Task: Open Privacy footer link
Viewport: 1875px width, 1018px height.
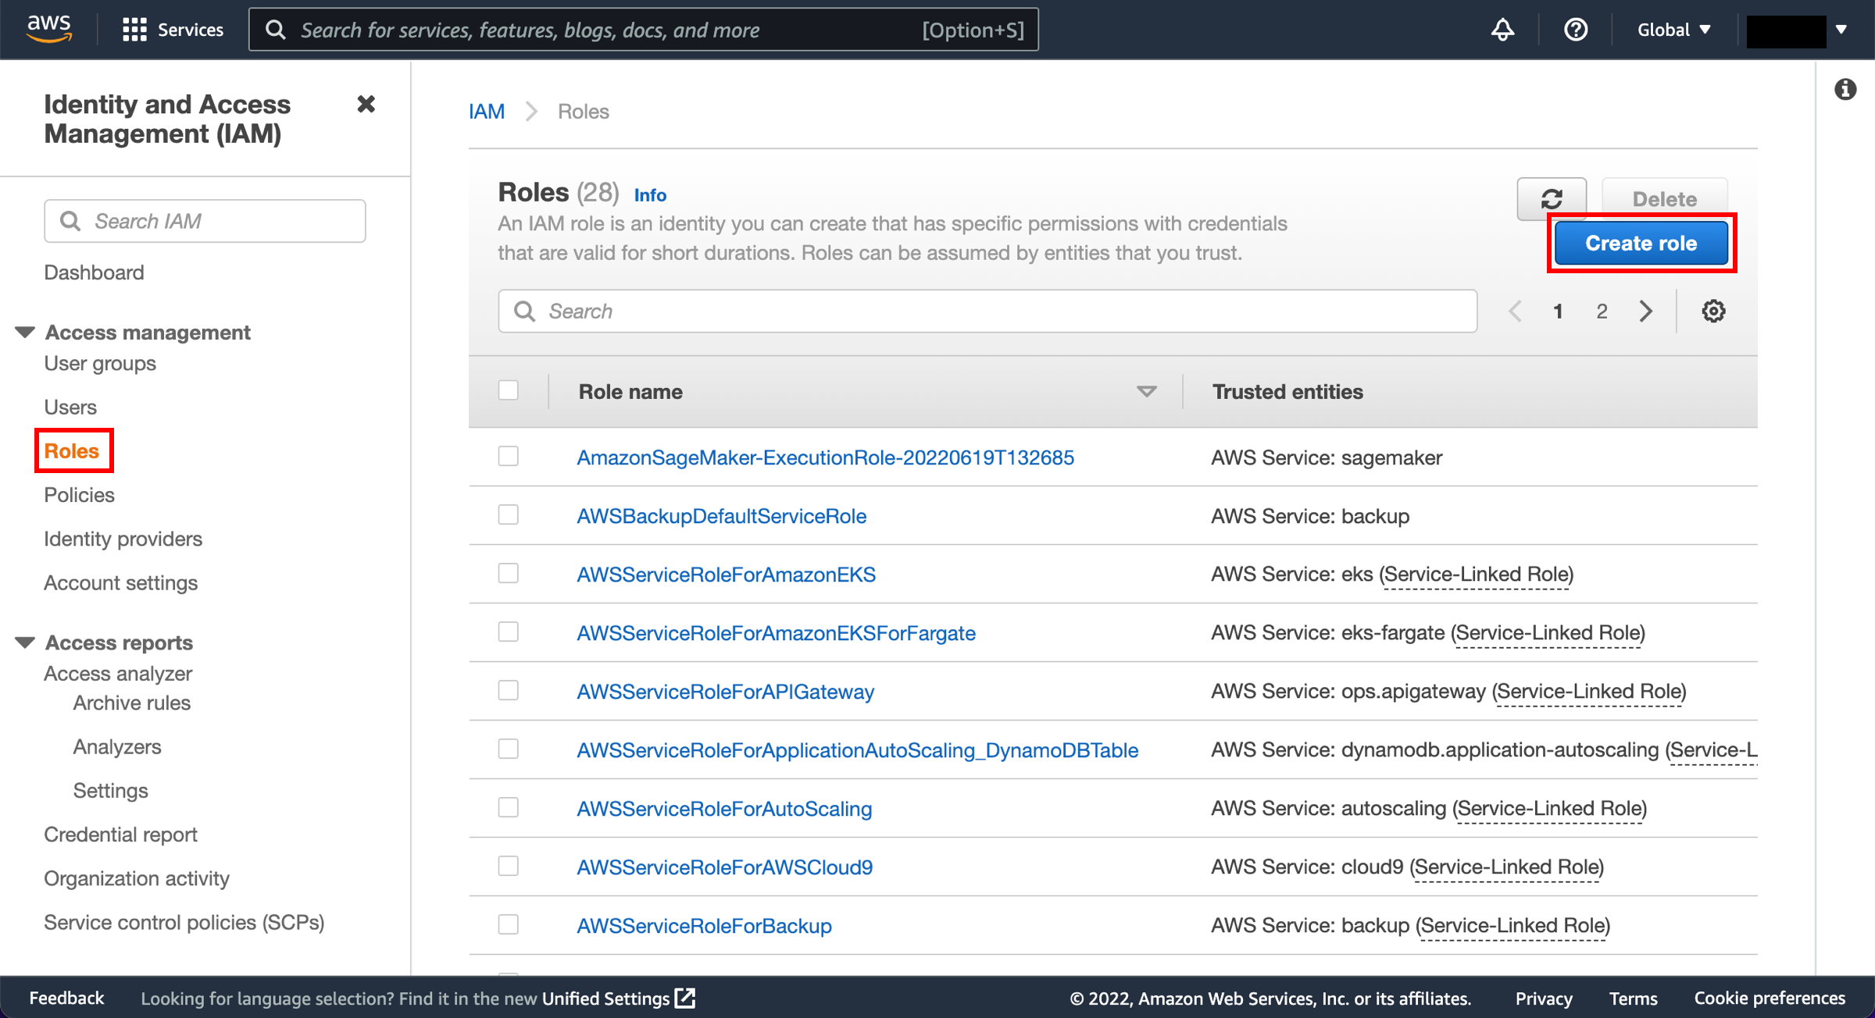Action: click(x=1544, y=998)
